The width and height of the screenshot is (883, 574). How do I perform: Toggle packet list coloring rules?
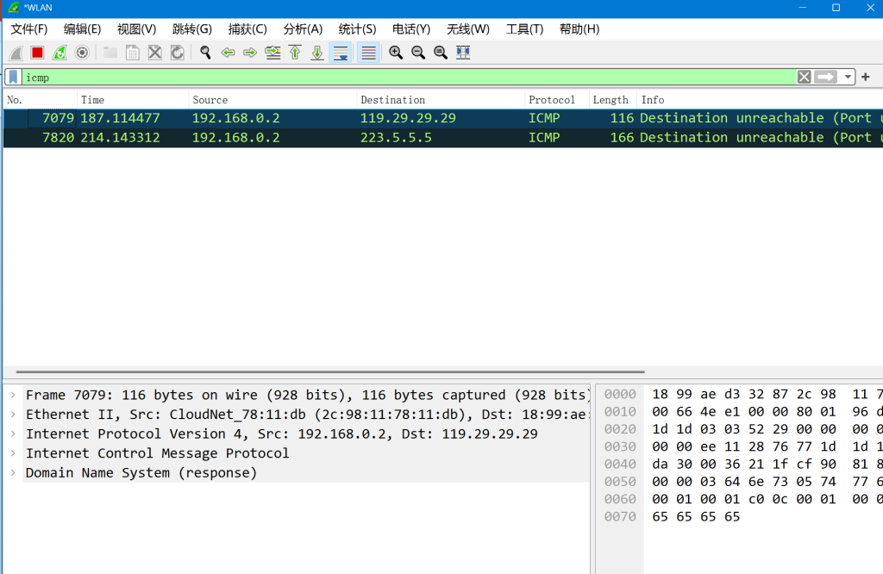pyautogui.click(x=368, y=53)
